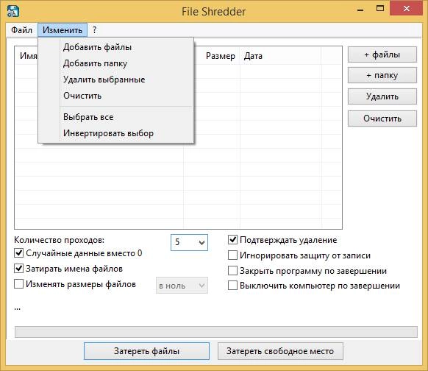Click the Затереть файлы button

coord(146,351)
